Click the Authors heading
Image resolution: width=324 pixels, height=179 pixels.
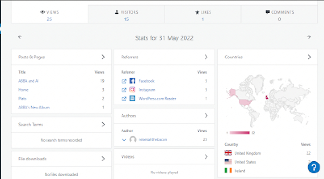(x=129, y=115)
